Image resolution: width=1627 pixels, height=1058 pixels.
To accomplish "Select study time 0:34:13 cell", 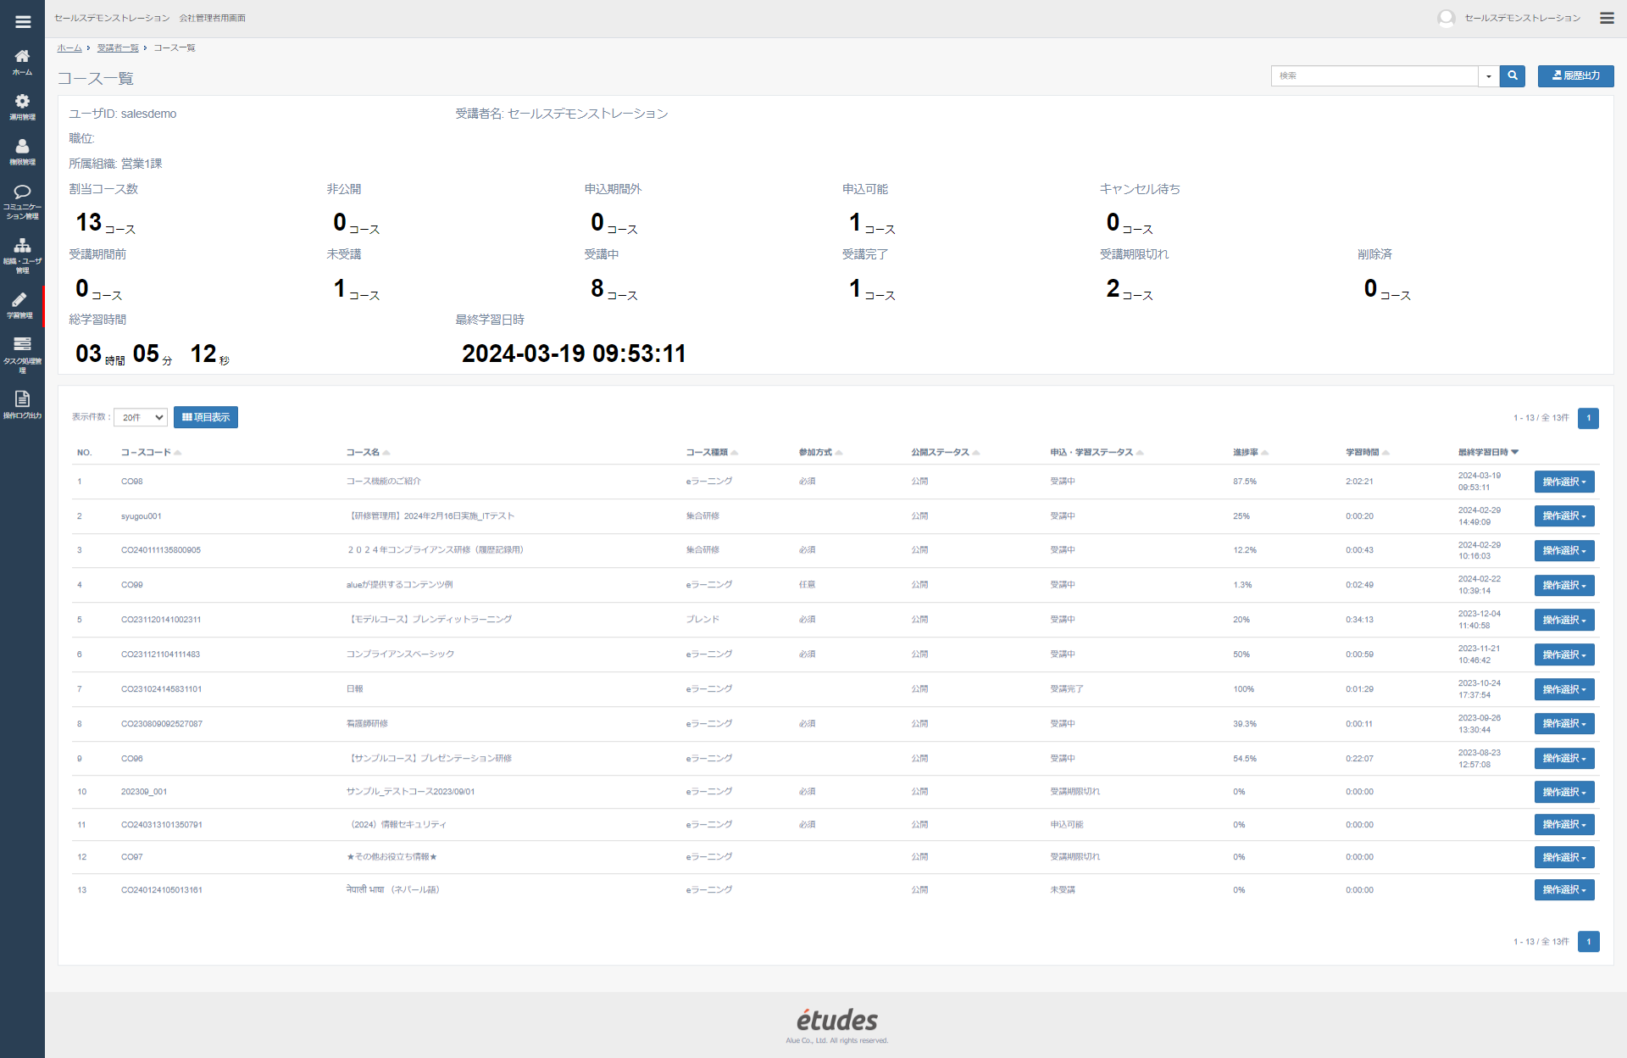I will point(1359,620).
